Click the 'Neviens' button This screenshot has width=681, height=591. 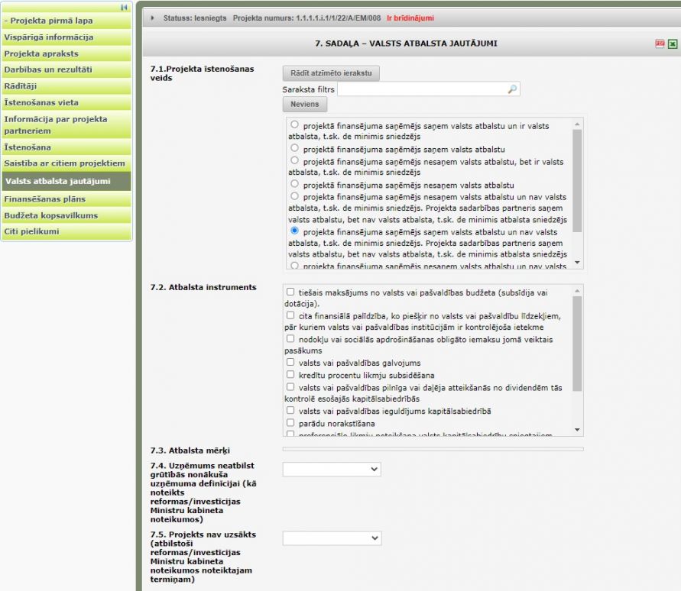tap(304, 105)
